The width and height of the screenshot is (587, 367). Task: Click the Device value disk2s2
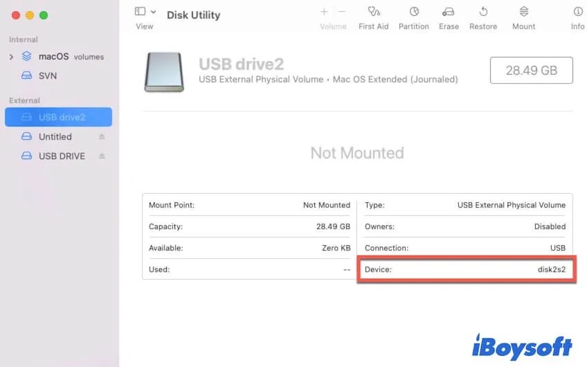tap(552, 269)
